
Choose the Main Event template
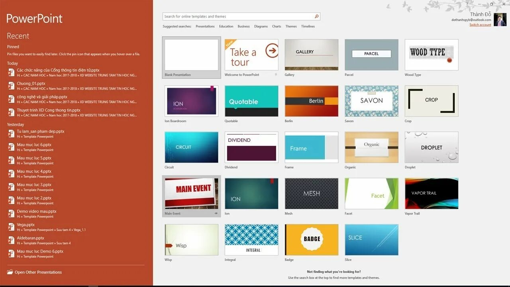point(192,196)
